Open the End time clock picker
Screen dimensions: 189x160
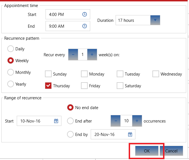coord(85,26)
